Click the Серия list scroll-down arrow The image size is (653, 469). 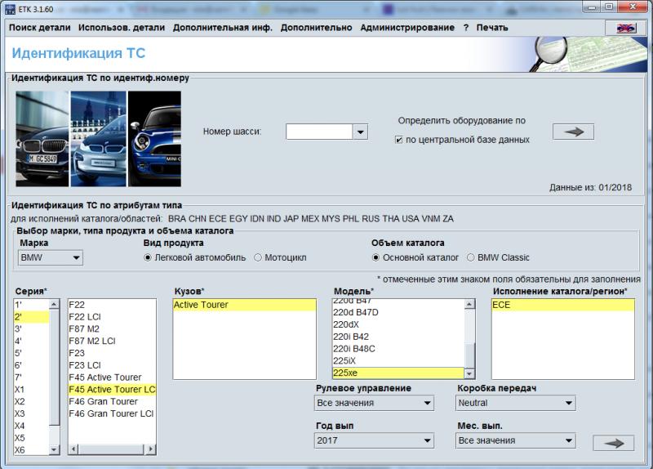coord(54,449)
